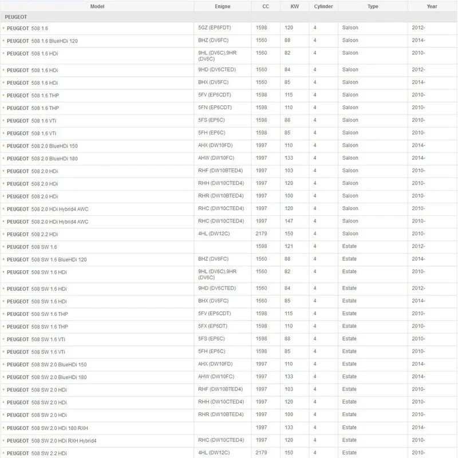458x458 pixels.
Task: Click the KW column header
Action: tap(294, 6)
